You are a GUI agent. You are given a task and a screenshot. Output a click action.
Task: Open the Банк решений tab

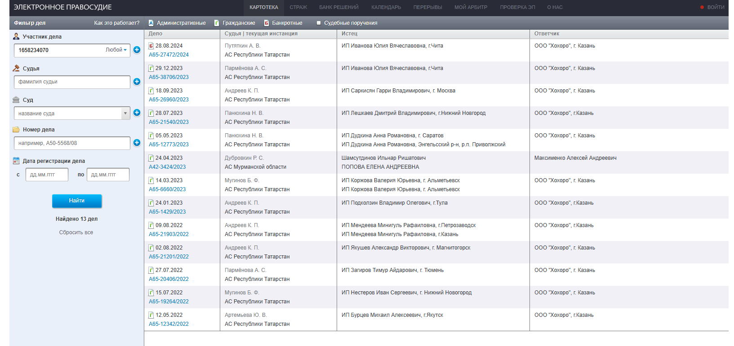pyautogui.click(x=338, y=7)
